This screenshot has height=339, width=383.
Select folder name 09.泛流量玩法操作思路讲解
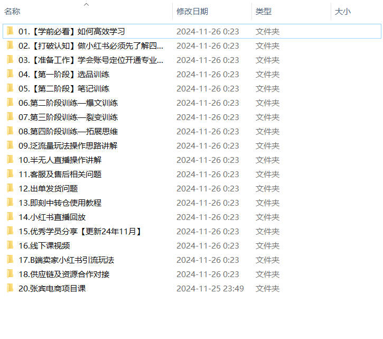click(x=68, y=146)
